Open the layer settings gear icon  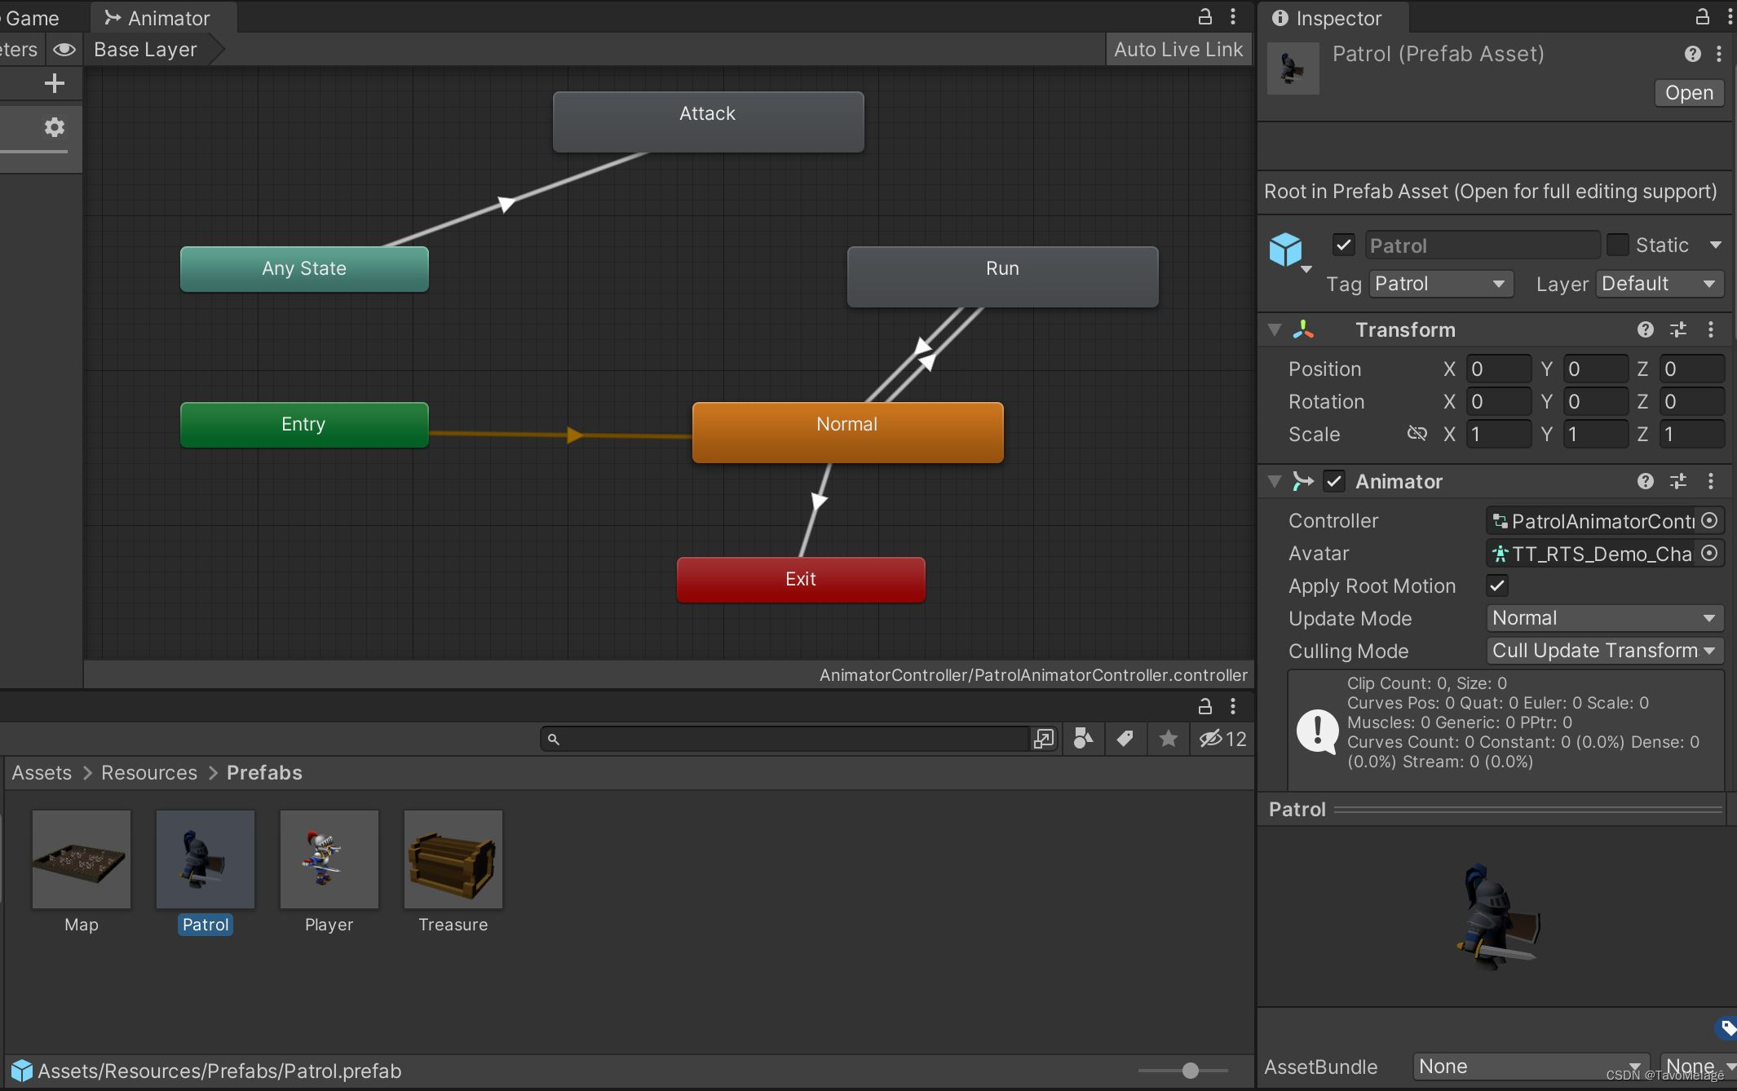(x=54, y=127)
